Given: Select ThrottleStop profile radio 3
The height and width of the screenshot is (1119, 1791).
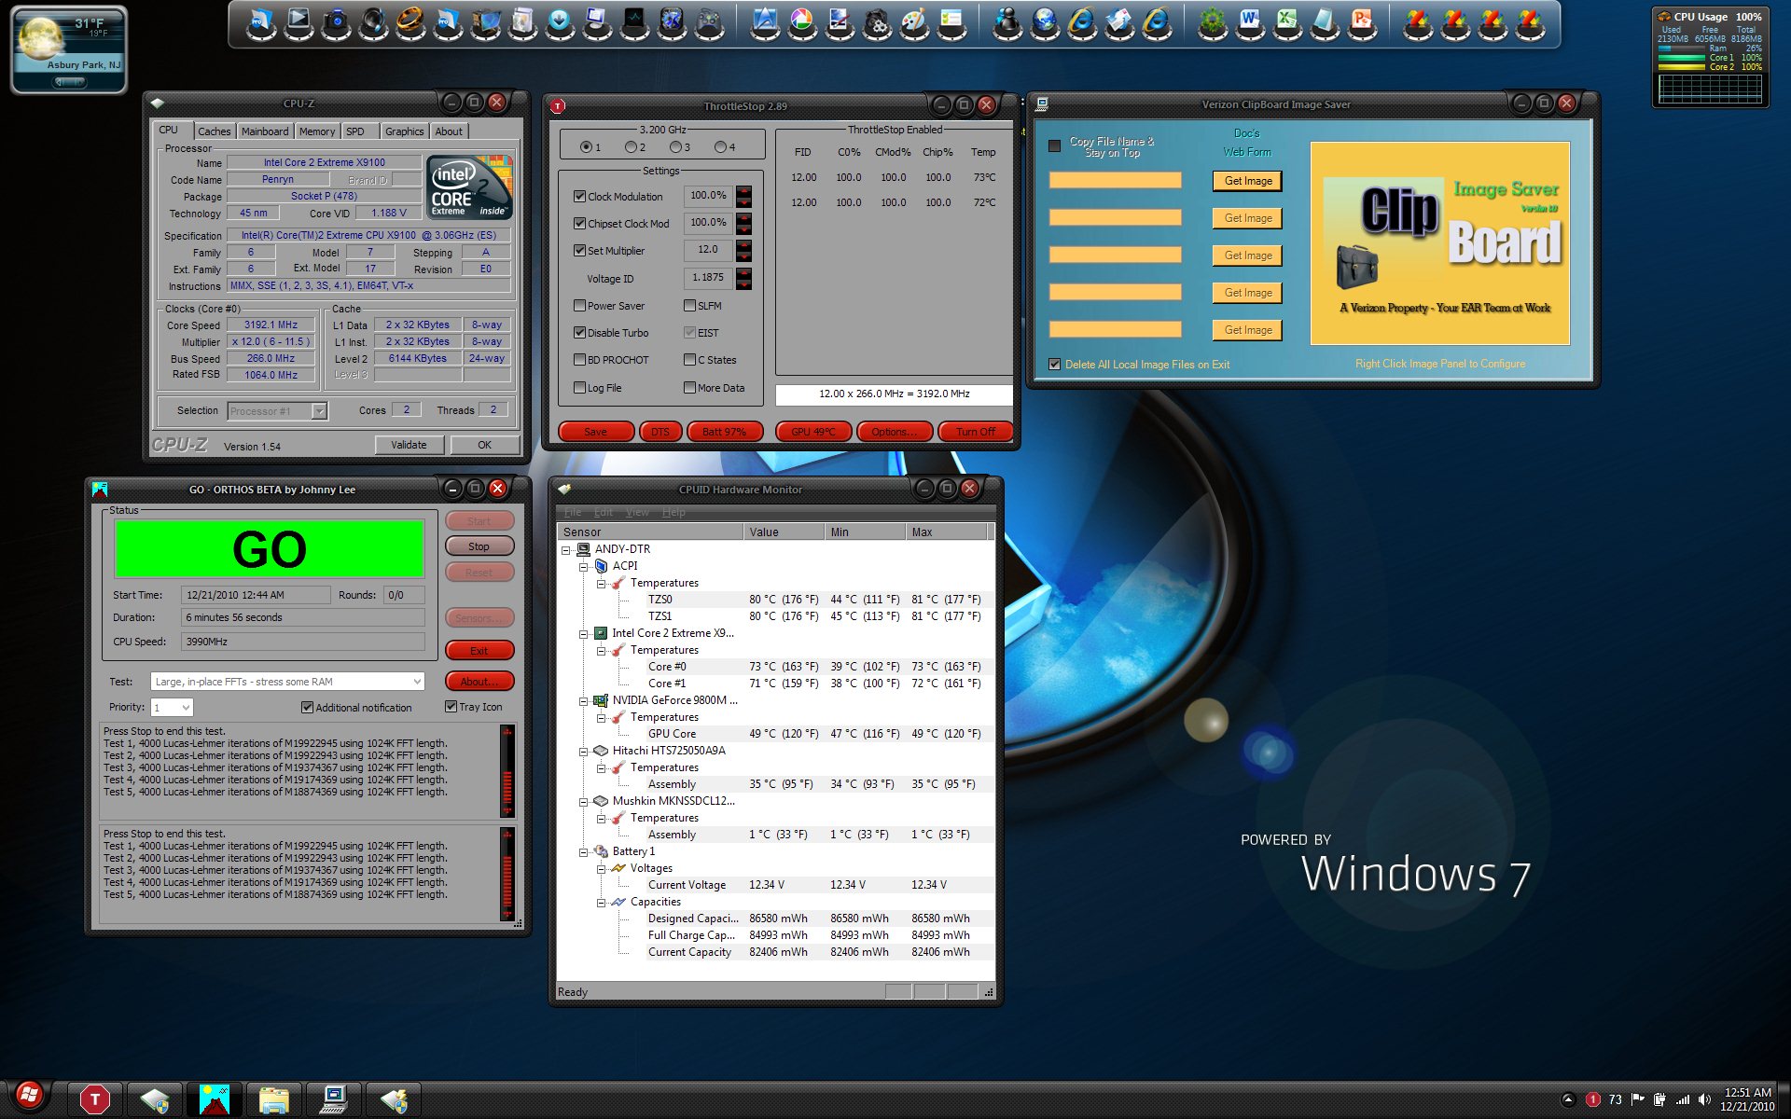Looking at the screenshot, I should pyautogui.click(x=675, y=147).
